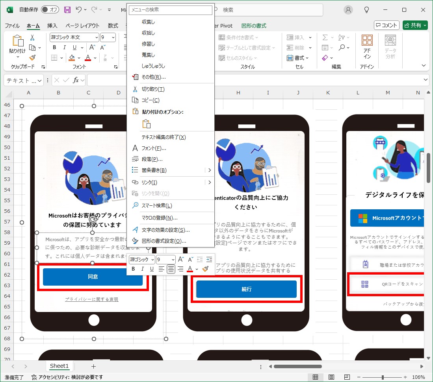Click the context menu search field
The width and height of the screenshot is (433, 382).
pyautogui.click(x=170, y=10)
